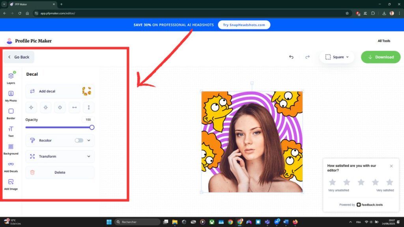The image size is (404, 227).
Task: Undo the last edit
Action: pyautogui.click(x=291, y=57)
